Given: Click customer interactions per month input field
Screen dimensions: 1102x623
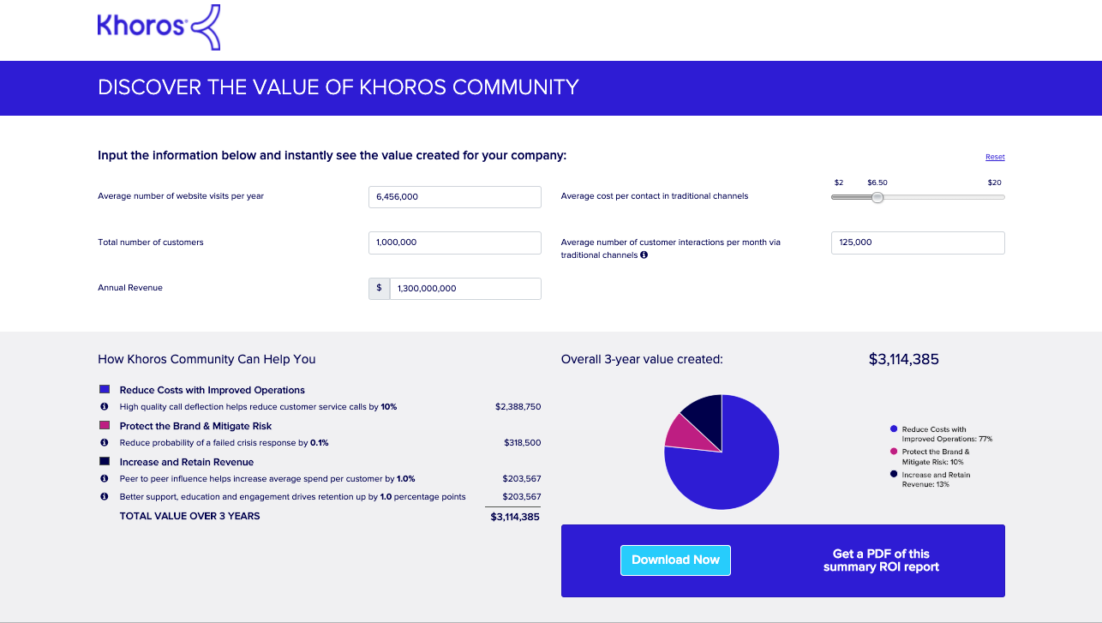Looking at the screenshot, I should [918, 243].
